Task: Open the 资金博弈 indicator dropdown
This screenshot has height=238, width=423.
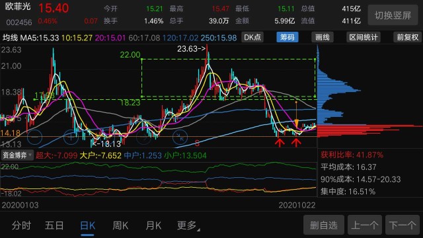Action: coord(17,155)
